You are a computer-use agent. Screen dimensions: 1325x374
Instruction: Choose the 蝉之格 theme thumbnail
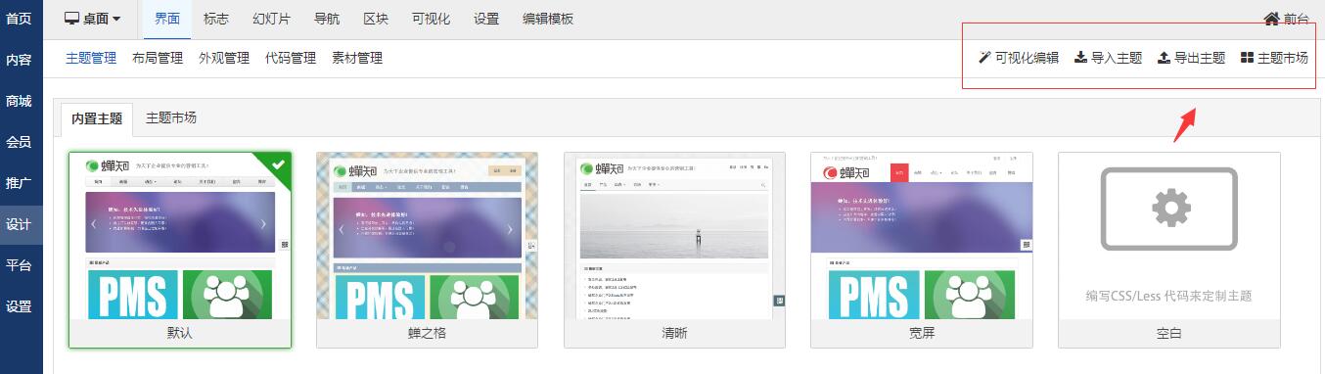[x=427, y=236]
